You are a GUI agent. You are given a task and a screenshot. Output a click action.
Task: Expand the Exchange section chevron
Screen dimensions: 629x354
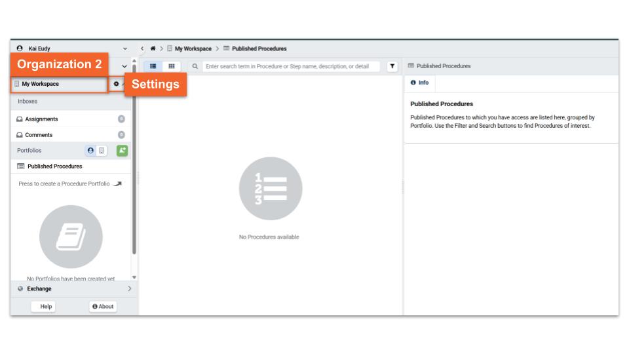(x=129, y=288)
